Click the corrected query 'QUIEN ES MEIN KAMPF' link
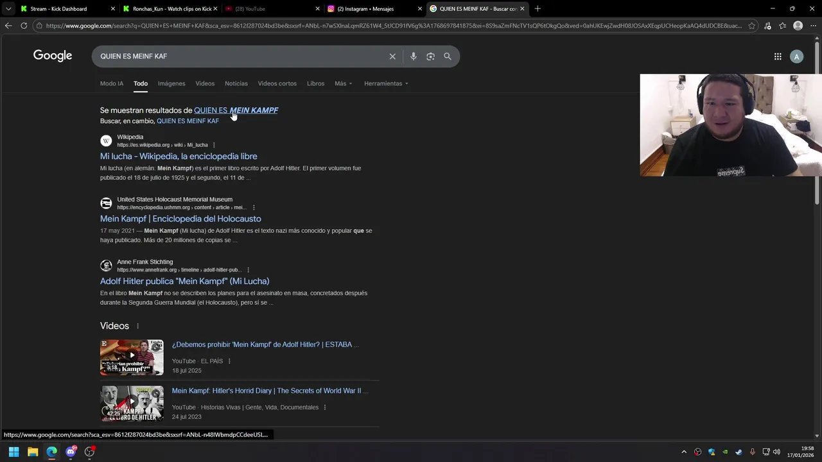 [x=236, y=110]
